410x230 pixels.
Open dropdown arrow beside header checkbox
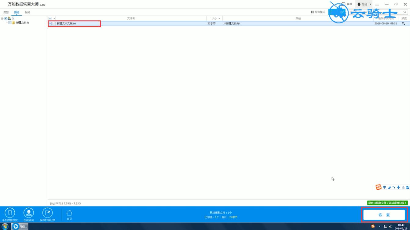click(x=54, y=18)
